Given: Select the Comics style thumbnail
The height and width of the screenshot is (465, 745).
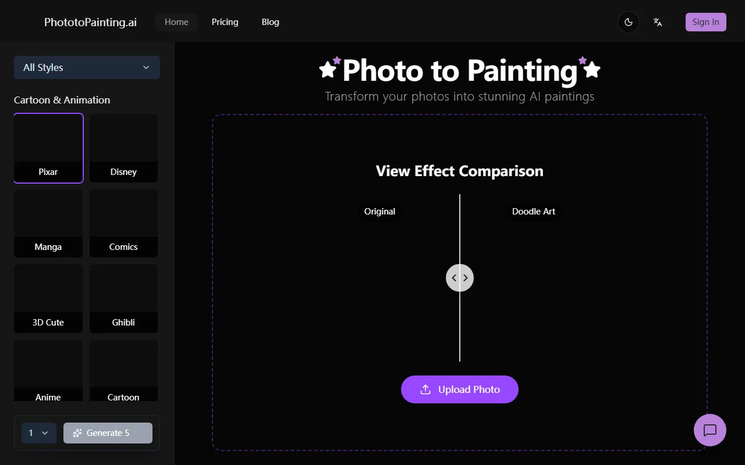Looking at the screenshot, I should 123,223.
